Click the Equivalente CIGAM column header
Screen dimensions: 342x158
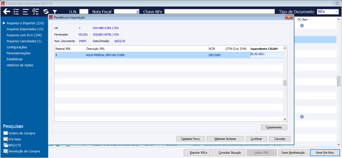(266, 49)
